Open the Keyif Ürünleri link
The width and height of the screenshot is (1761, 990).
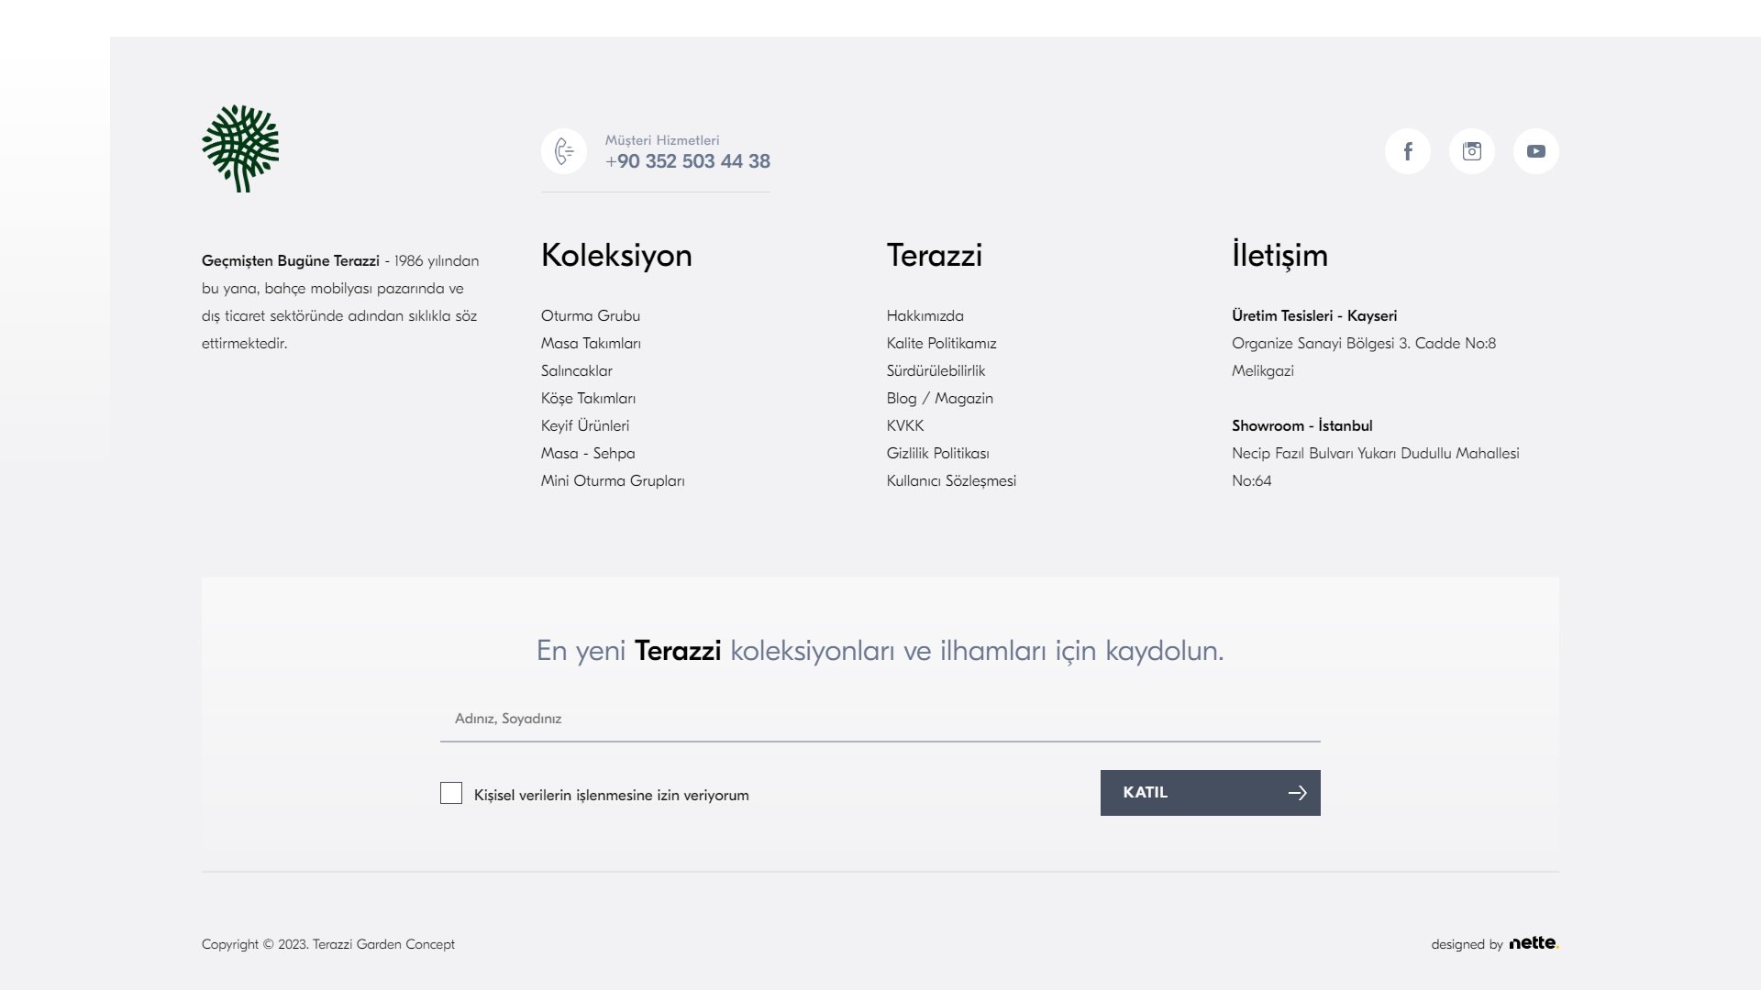point(585,425)
